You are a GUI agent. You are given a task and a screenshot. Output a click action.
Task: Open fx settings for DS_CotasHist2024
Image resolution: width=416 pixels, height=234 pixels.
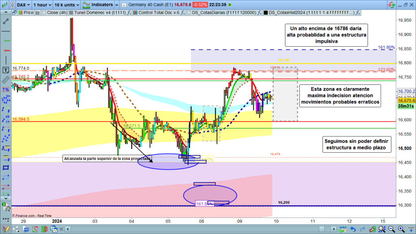[x=357, y=13]
